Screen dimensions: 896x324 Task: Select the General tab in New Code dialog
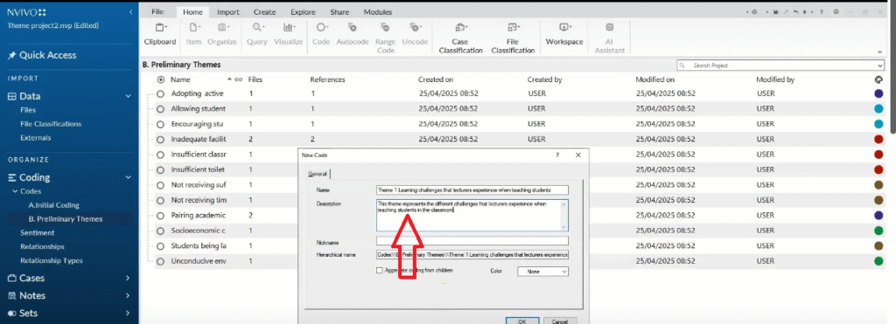[x=317, y=174]
